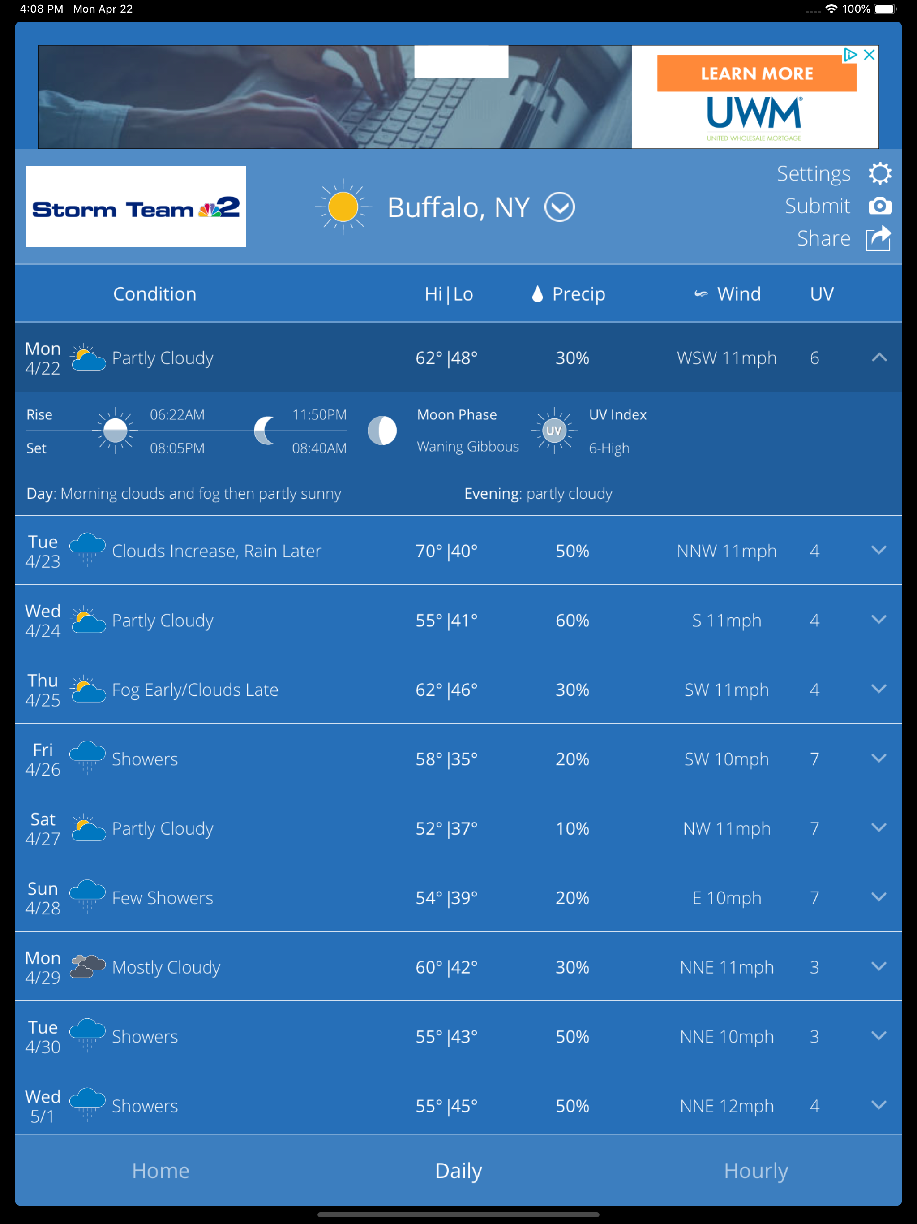Select the Daily tab
The width and height of the screenshot is (917, 1224).
[x=458, y=1171]
